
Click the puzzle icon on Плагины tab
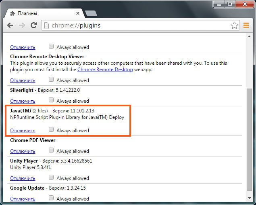click(x=13, y=13)
